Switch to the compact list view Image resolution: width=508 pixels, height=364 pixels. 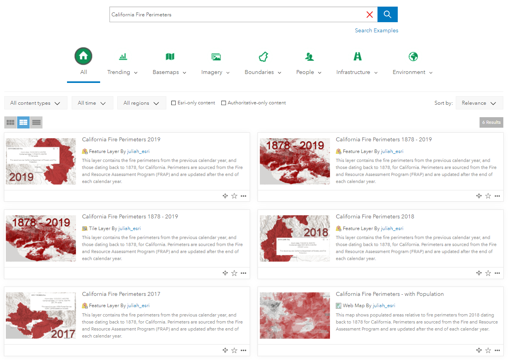(x=36, y=122)
